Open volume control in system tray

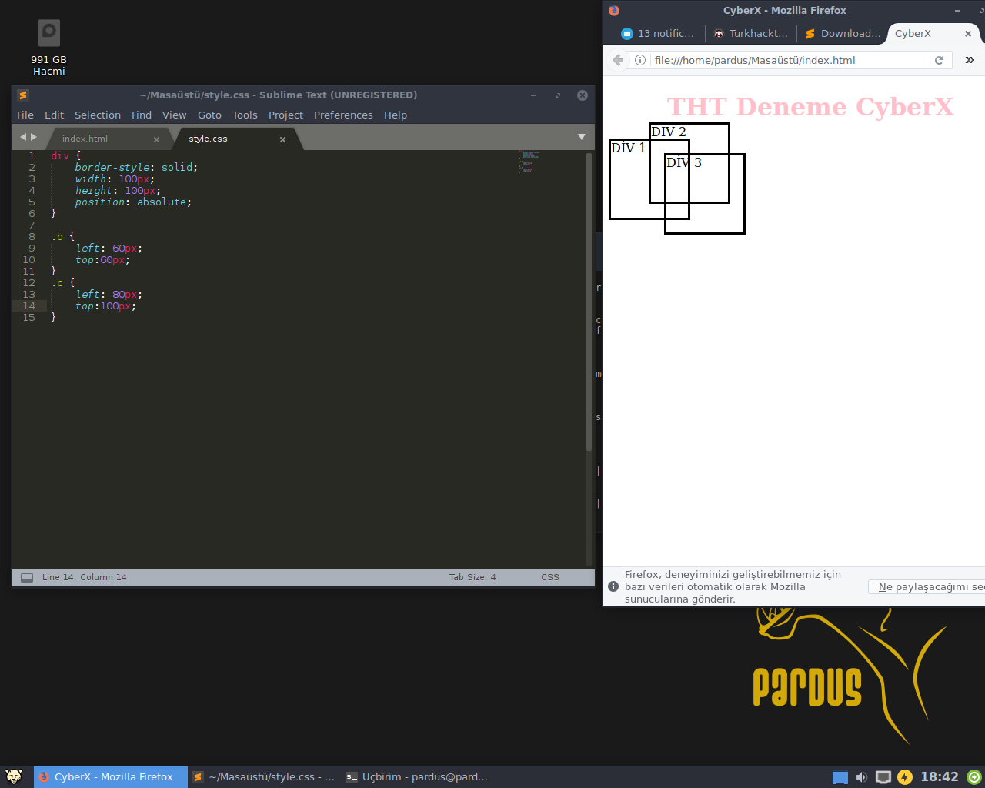tap(861, 777)
